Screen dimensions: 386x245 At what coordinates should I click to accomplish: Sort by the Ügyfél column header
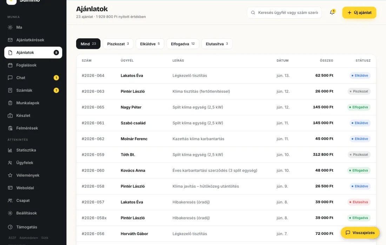coord(127,61)
